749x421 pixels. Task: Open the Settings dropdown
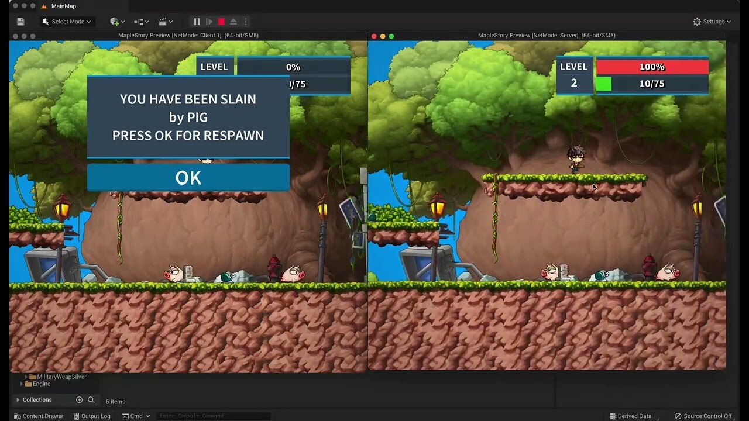(711, 21)
